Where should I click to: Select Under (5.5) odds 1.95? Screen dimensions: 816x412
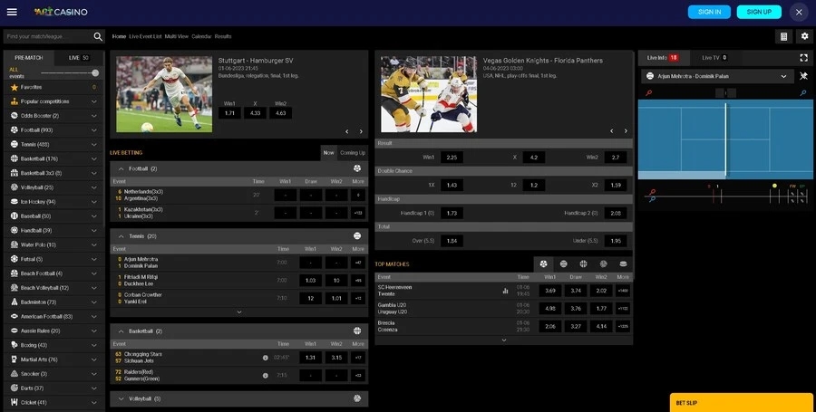point(616,241)
